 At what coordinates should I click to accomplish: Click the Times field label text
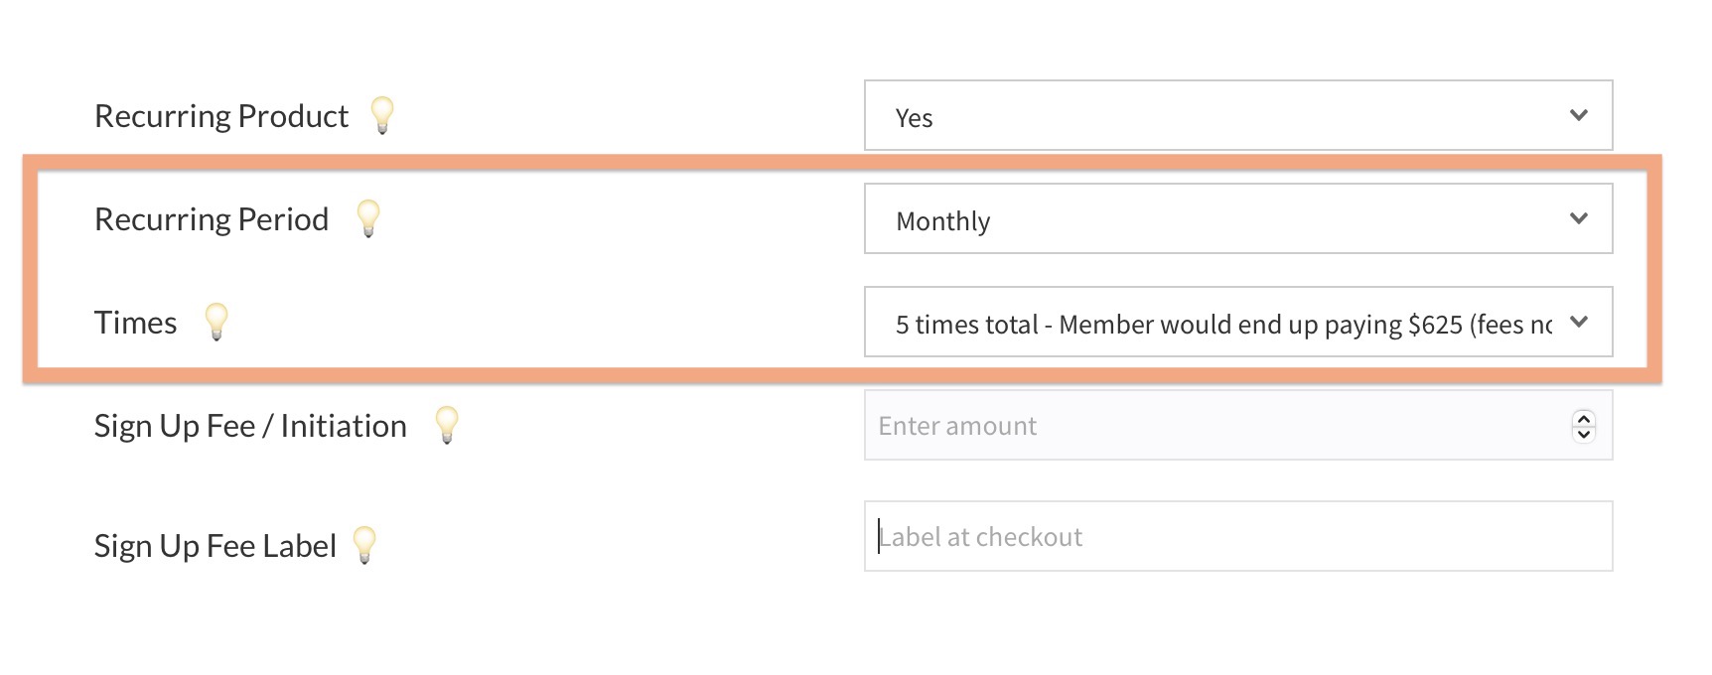(x=136, y=323)
